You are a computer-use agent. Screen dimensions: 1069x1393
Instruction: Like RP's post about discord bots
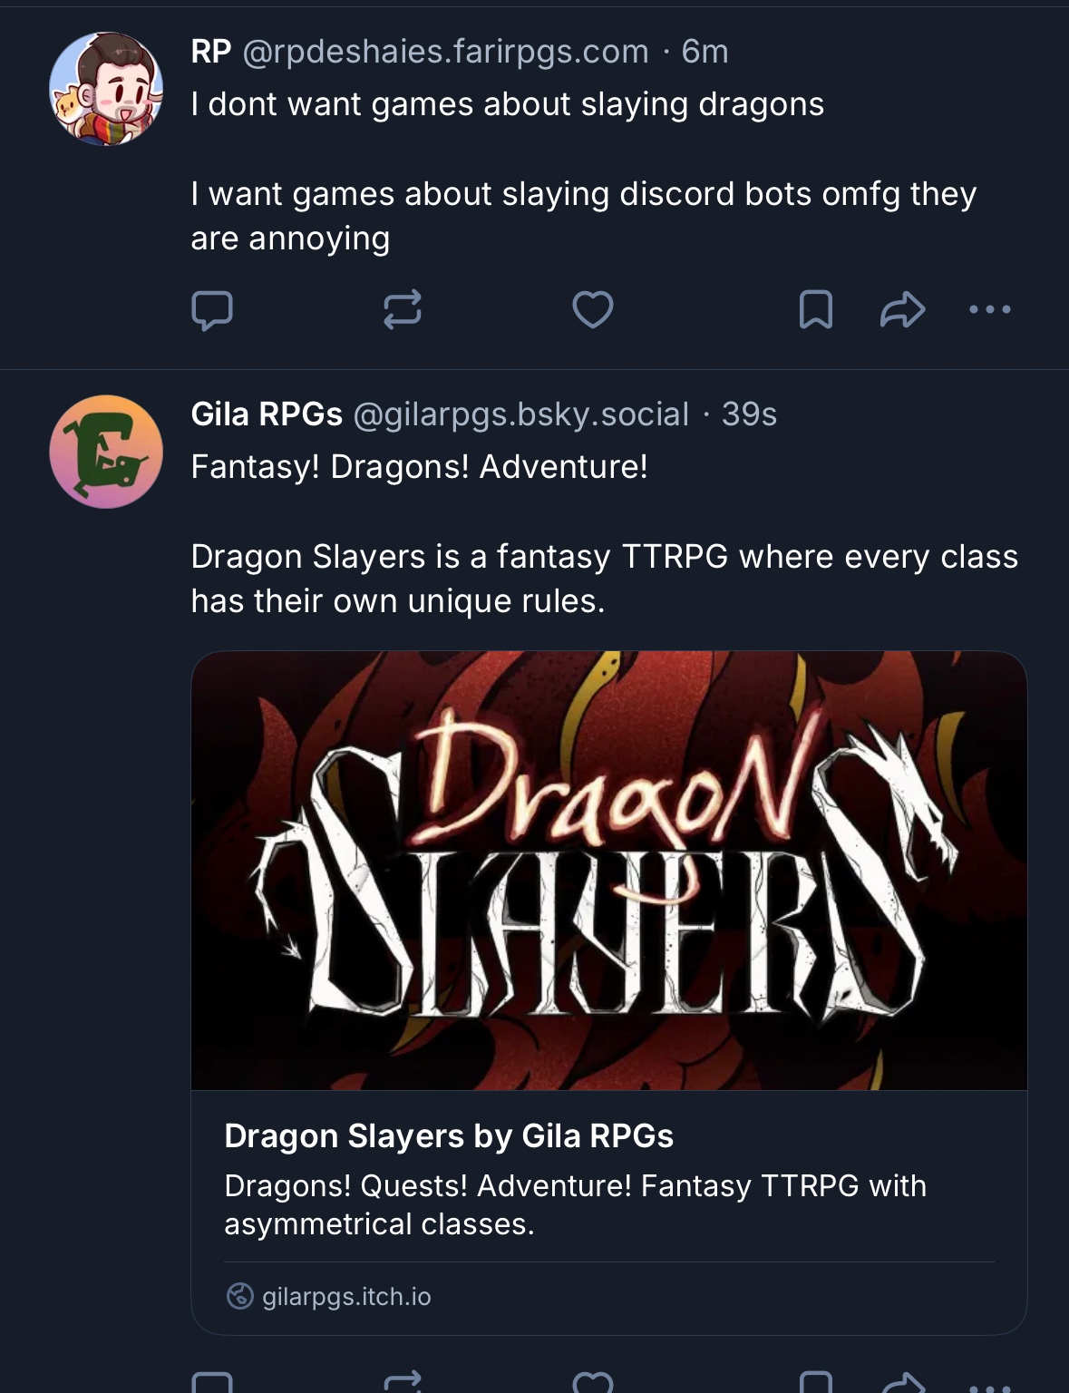point(593,310)
